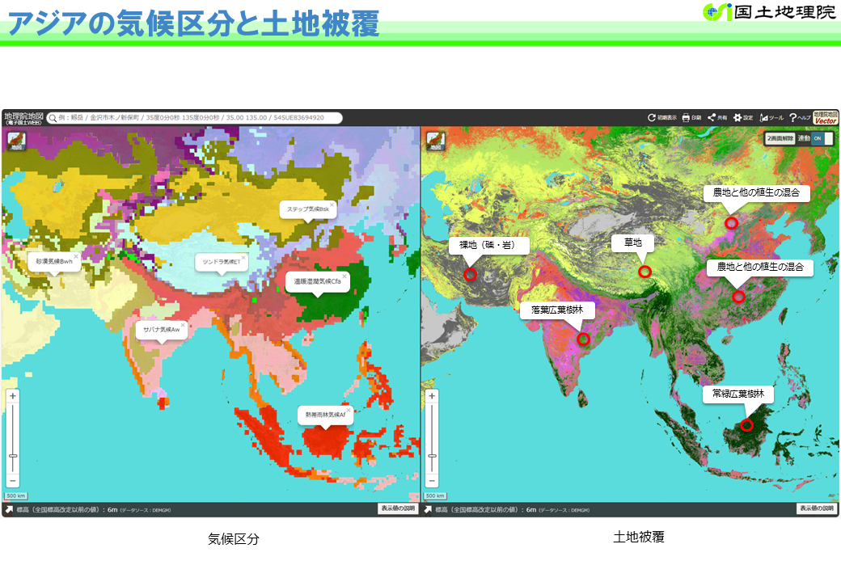Click the 裸地（礫・岩）label
841x582 pixels.
489,246
